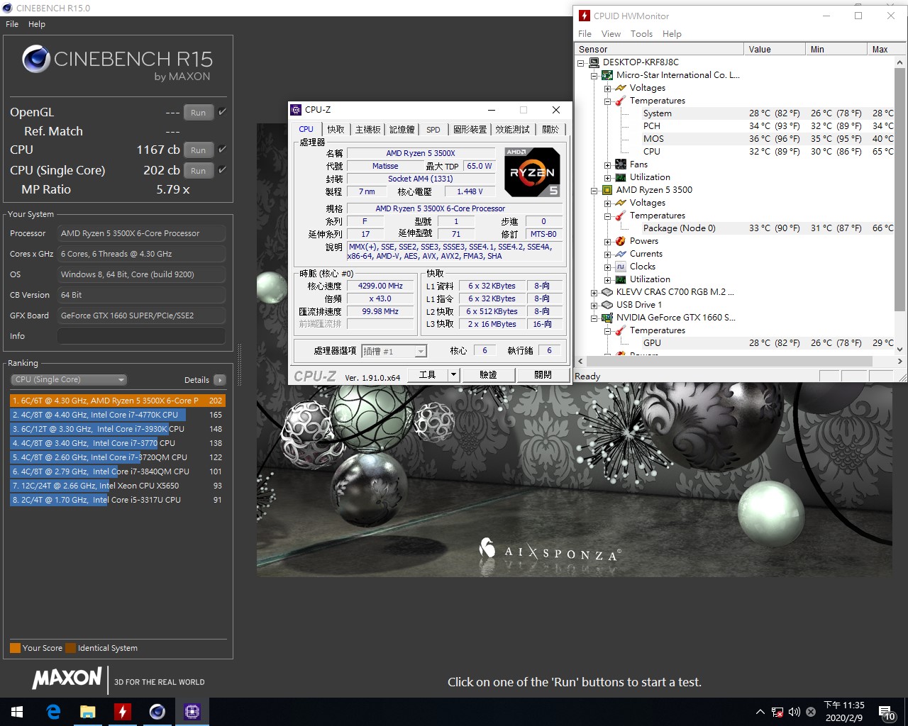Open File Explorer from the taskbar

(88, 712)
